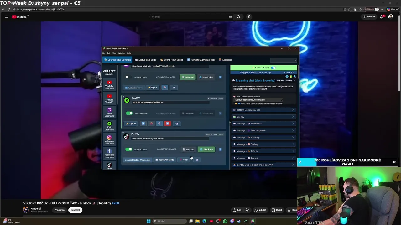Screen dimensions: 401x225
Task: Open the Twitch source settings gear
Action: click(174, 87)
